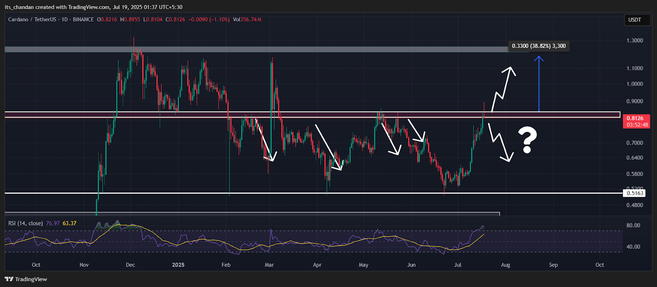Image resolution: width=657 pixels, height=287 pixels.
Task: Click the 80.00 RSI scale label
Action: [x=633, y=225]
